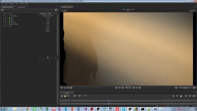Select the rotate manipulator tool
Viewport: 197px width, 111px height.
[x=68, y=88]
